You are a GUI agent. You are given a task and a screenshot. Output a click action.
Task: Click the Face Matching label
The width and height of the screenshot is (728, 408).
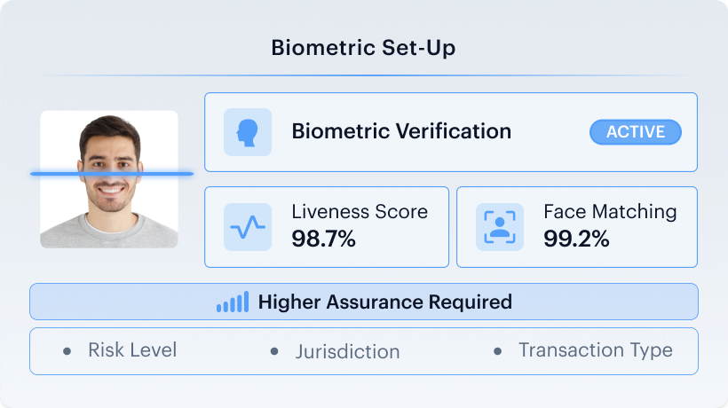[x=610, y=212]
